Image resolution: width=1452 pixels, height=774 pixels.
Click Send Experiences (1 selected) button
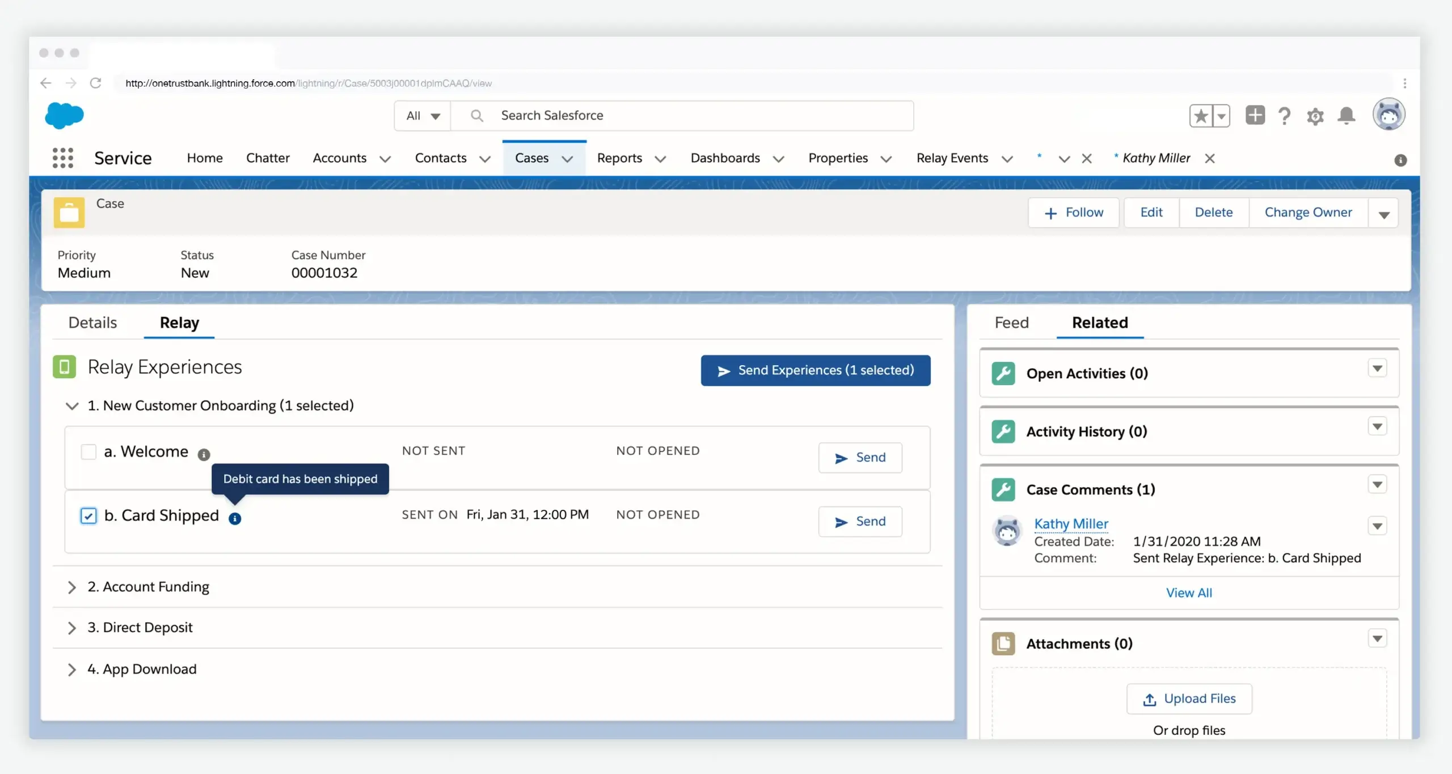pyautogui.click(x=816, y=370)
